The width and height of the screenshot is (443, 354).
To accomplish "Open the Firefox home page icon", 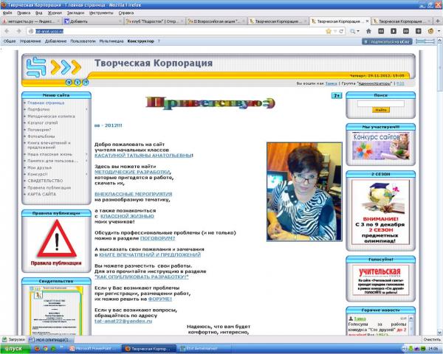I will pos(368,31).
